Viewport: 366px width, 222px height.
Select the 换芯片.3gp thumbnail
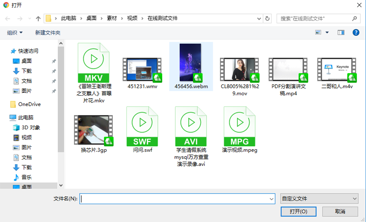point(94,130)
